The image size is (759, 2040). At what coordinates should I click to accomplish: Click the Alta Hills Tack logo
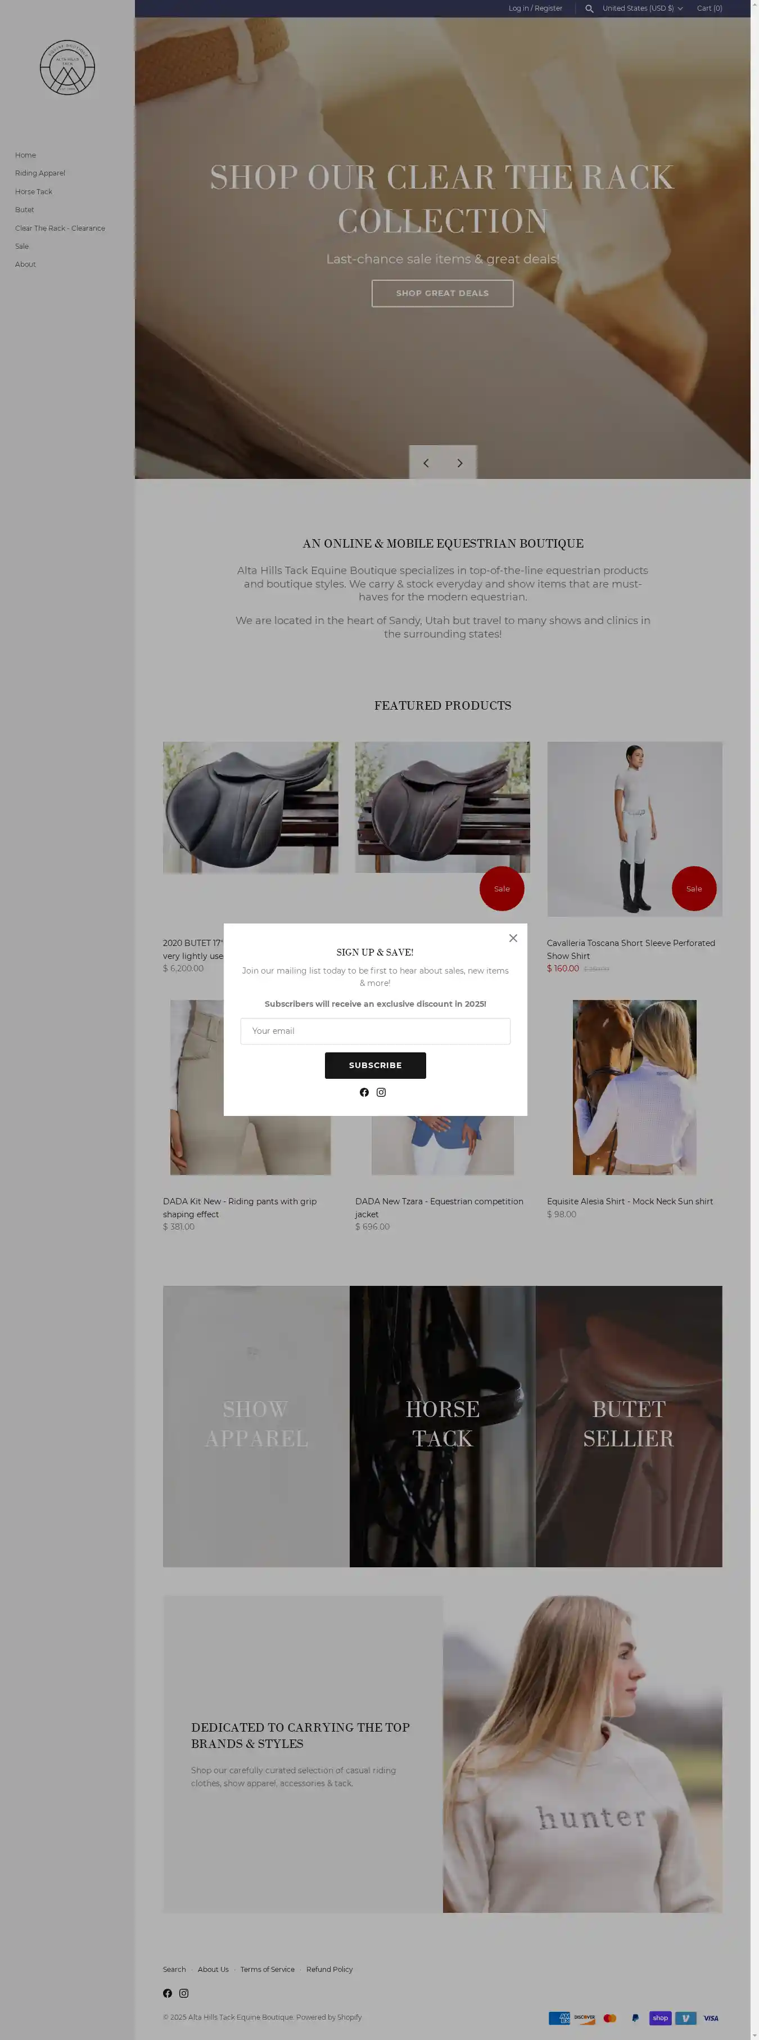coord(67,68)
